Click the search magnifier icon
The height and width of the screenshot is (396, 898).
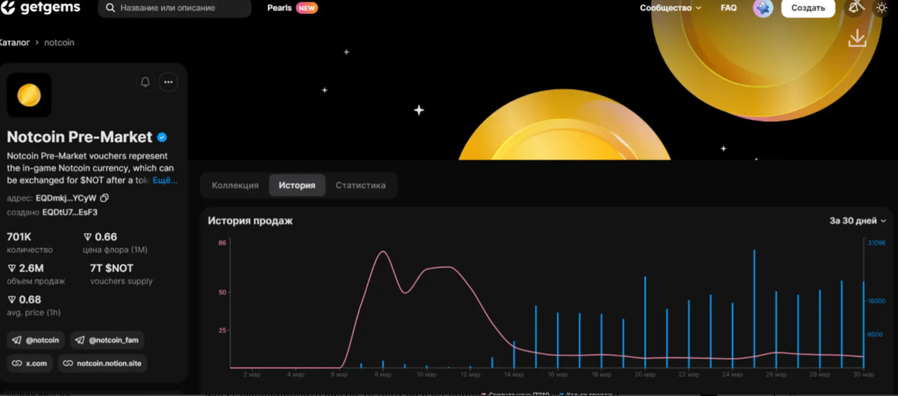(111, 8)
